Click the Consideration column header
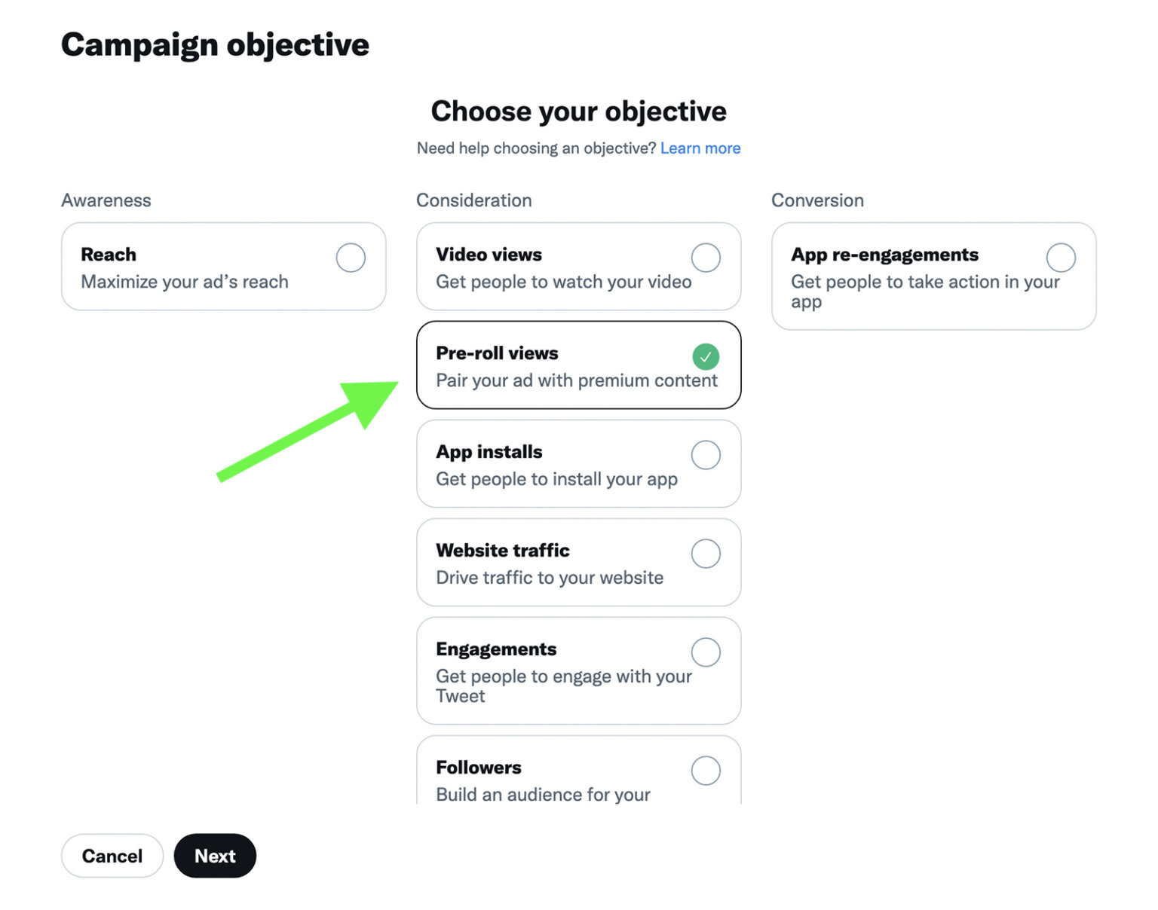1158x910 pixels. (473, 200)
